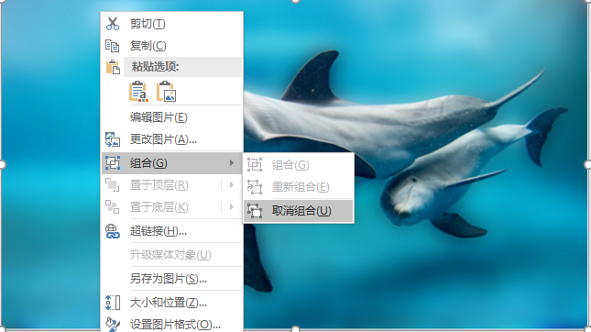The height and width of the screenshot is (332, 591).
Task: Choose the paste as picture icon
Action: coord(167,92)
